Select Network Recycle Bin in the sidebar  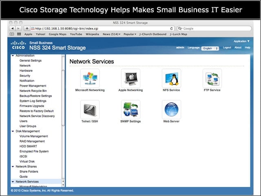tap(33, 91)
